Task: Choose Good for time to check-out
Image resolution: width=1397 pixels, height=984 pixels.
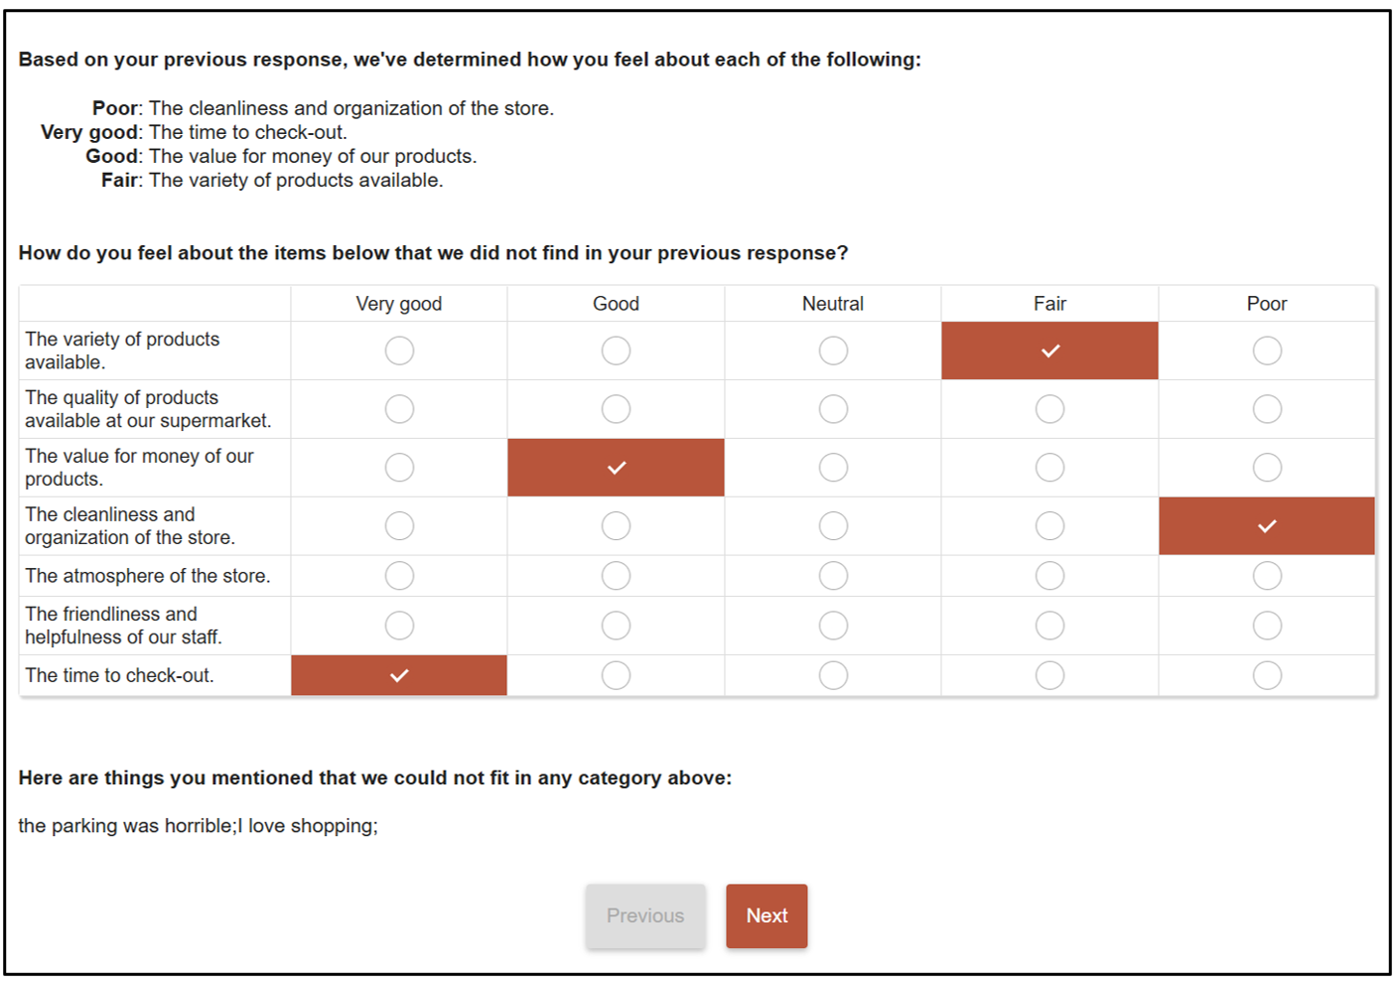Action: pos(616,675)
